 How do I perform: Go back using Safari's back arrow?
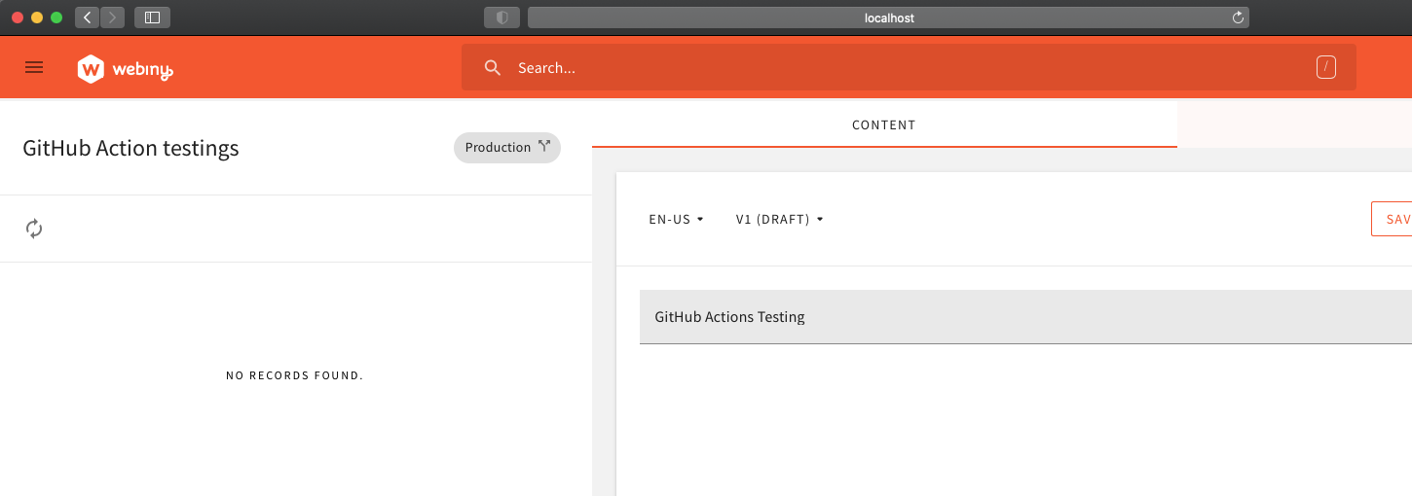coord(88,17)
